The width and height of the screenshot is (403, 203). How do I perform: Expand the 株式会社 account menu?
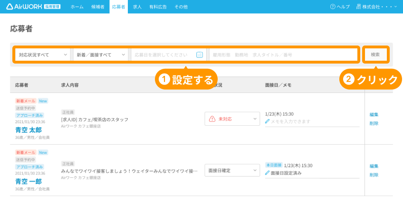point(377,7)
